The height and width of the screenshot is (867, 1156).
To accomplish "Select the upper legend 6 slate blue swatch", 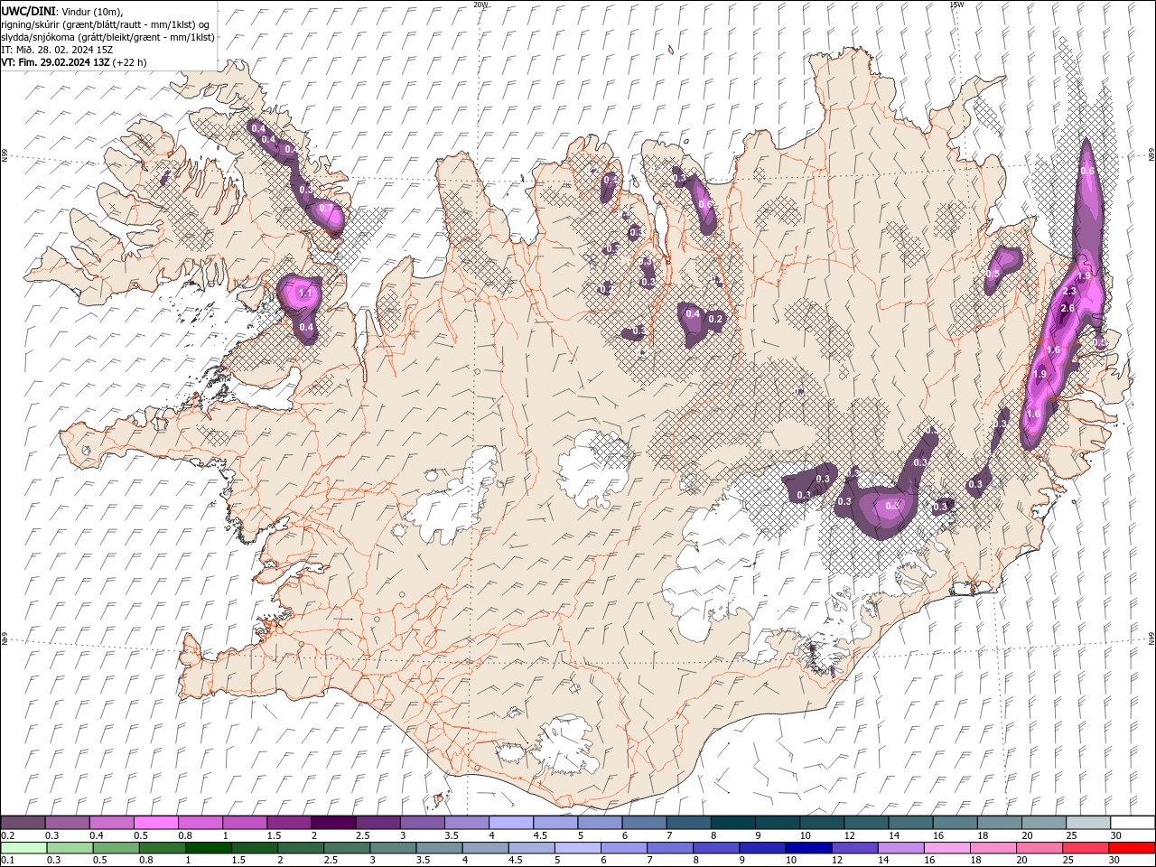I will pyautogui.click(x=645, y=823).
